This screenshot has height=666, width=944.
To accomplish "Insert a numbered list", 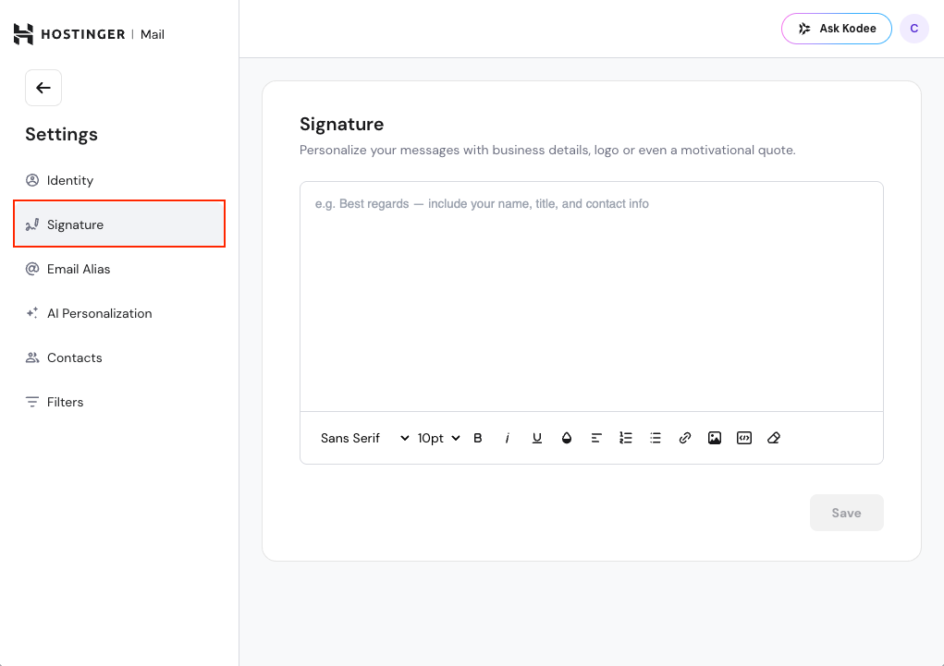I will (x=626, y=438).
